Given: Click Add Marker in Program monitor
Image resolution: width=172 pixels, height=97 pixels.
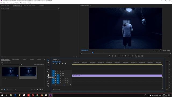Looking at the screenshot, I should click(109, 56).
